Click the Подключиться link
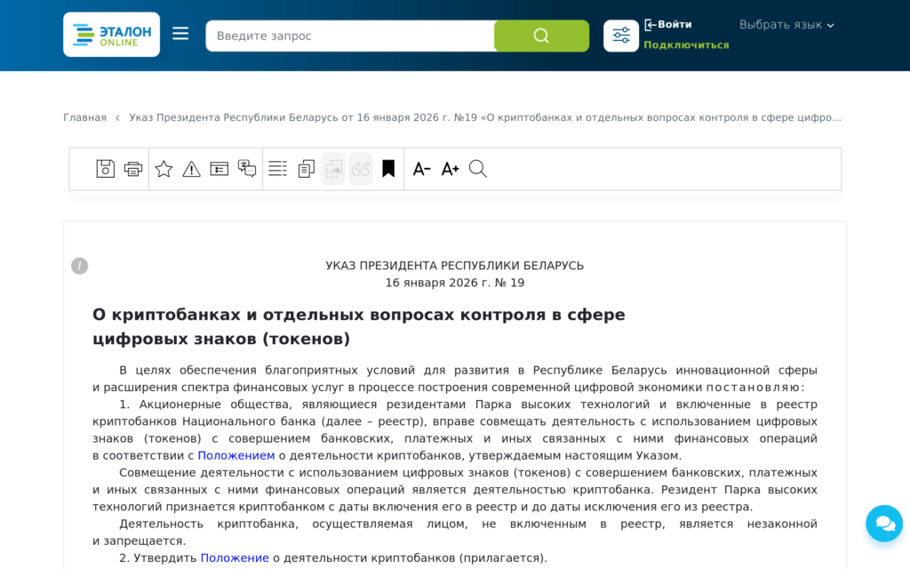The image size is (910, 569). (686, 44)
